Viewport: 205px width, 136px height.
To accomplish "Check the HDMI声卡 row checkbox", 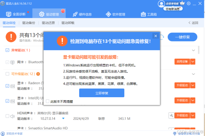I will [7, 116].
